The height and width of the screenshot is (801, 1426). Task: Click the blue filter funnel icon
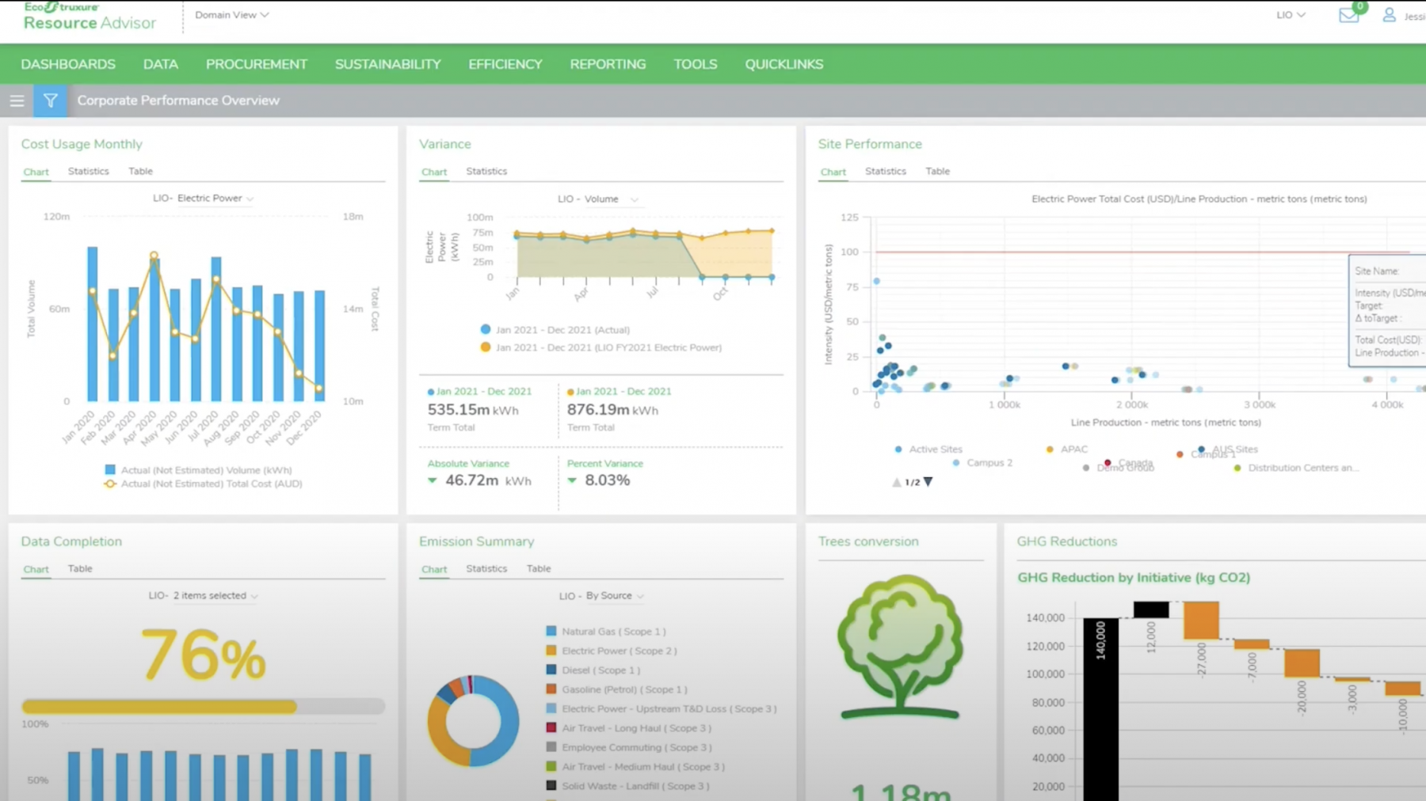[x=50, y=101]
